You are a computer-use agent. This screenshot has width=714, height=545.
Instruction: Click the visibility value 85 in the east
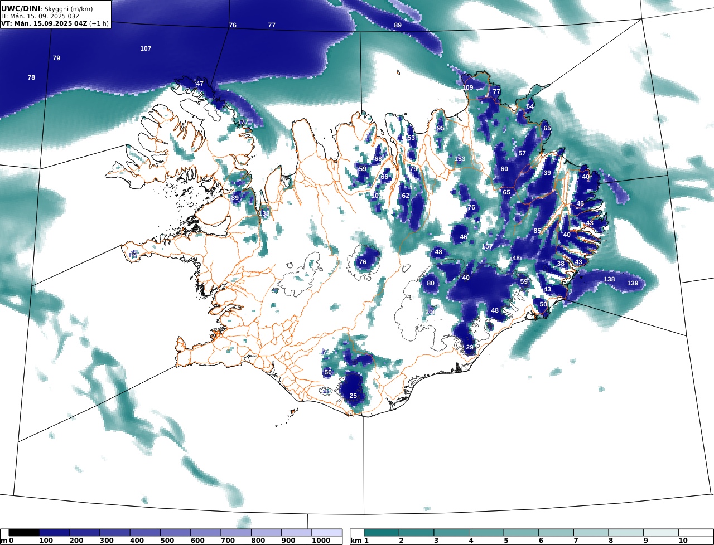click(x=537, y=231)
